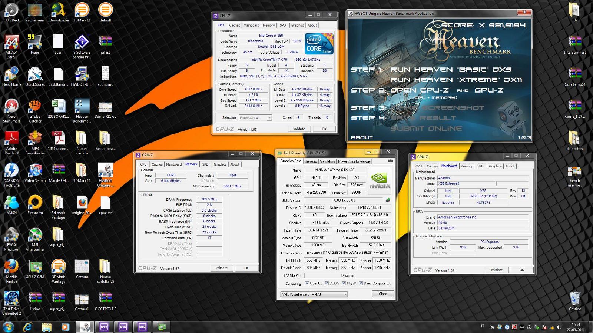Viewport: 593px width, 333px height.
Task: Click the ASRock Manufacturer field
Action: tap(483, 178)
